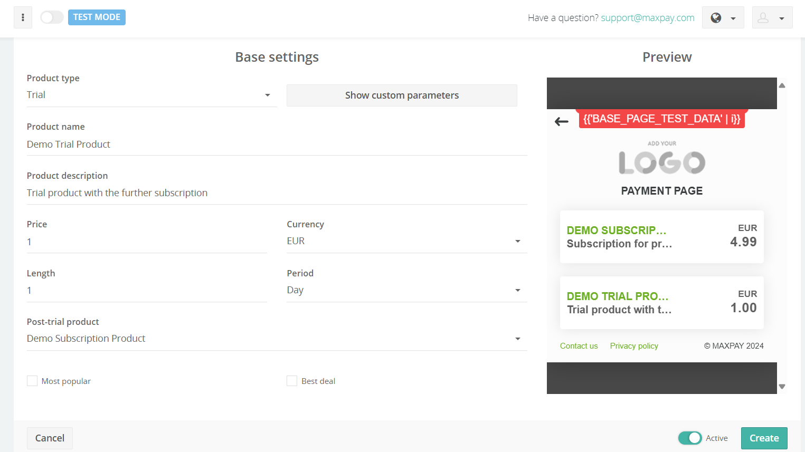Open Contact us link in preview
This screenshot has height=452, width=805.
pos(579,346)
